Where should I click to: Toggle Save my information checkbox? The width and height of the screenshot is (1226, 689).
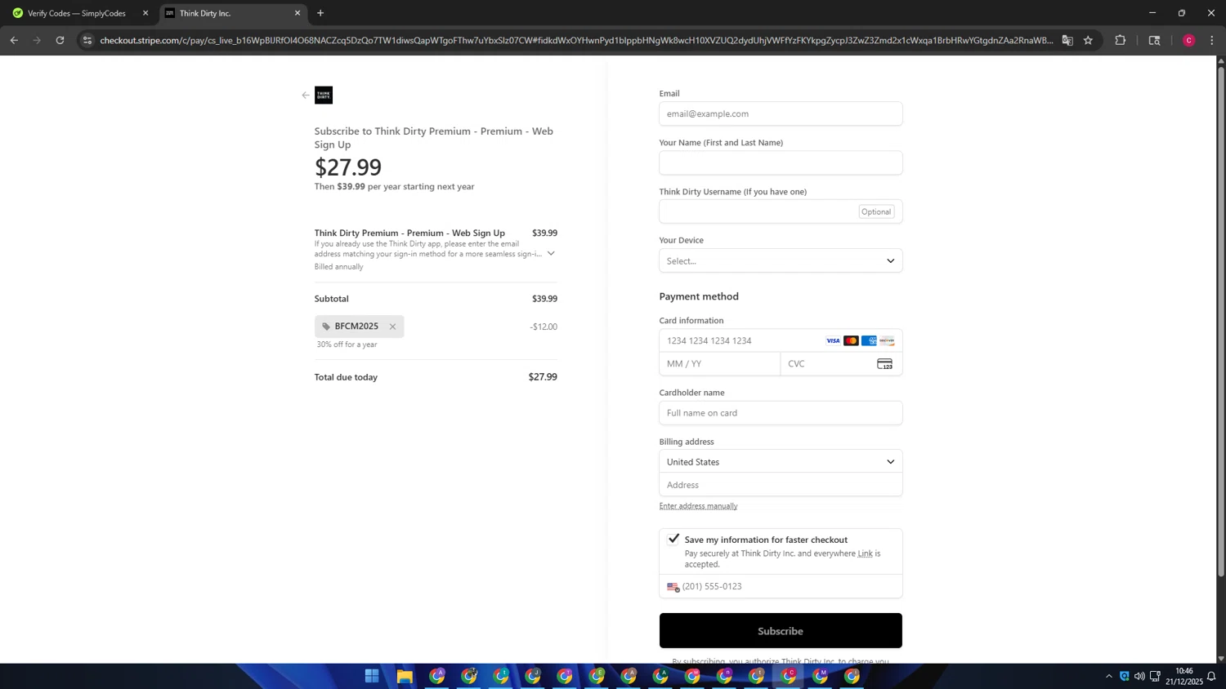(673, 539)
